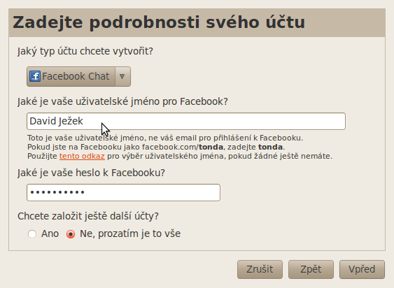Click the question 'Chcete založit ještě další účty?'
Screen dimensions: 394x288
tap(88, 216)
